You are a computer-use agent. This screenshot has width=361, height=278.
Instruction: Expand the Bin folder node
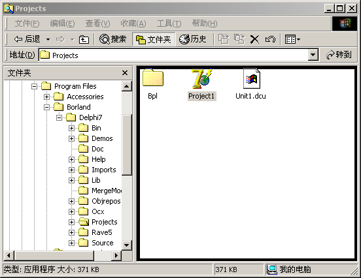coord(71,128)
